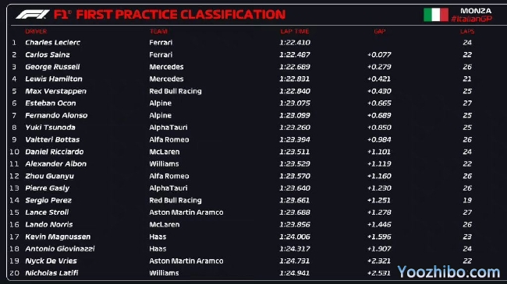Select Max Verstappen driver name
507x284 pixels.
[x=55, y=91]
